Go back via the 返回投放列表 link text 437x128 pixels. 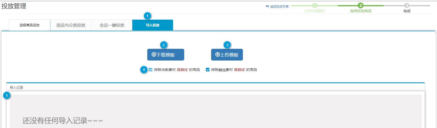click(x=279, y=6)
